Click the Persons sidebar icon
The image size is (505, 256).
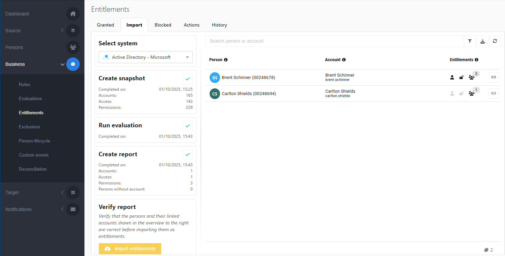(x=73, y=47)
